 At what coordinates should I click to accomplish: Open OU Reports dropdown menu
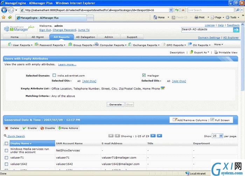[199, 45]
